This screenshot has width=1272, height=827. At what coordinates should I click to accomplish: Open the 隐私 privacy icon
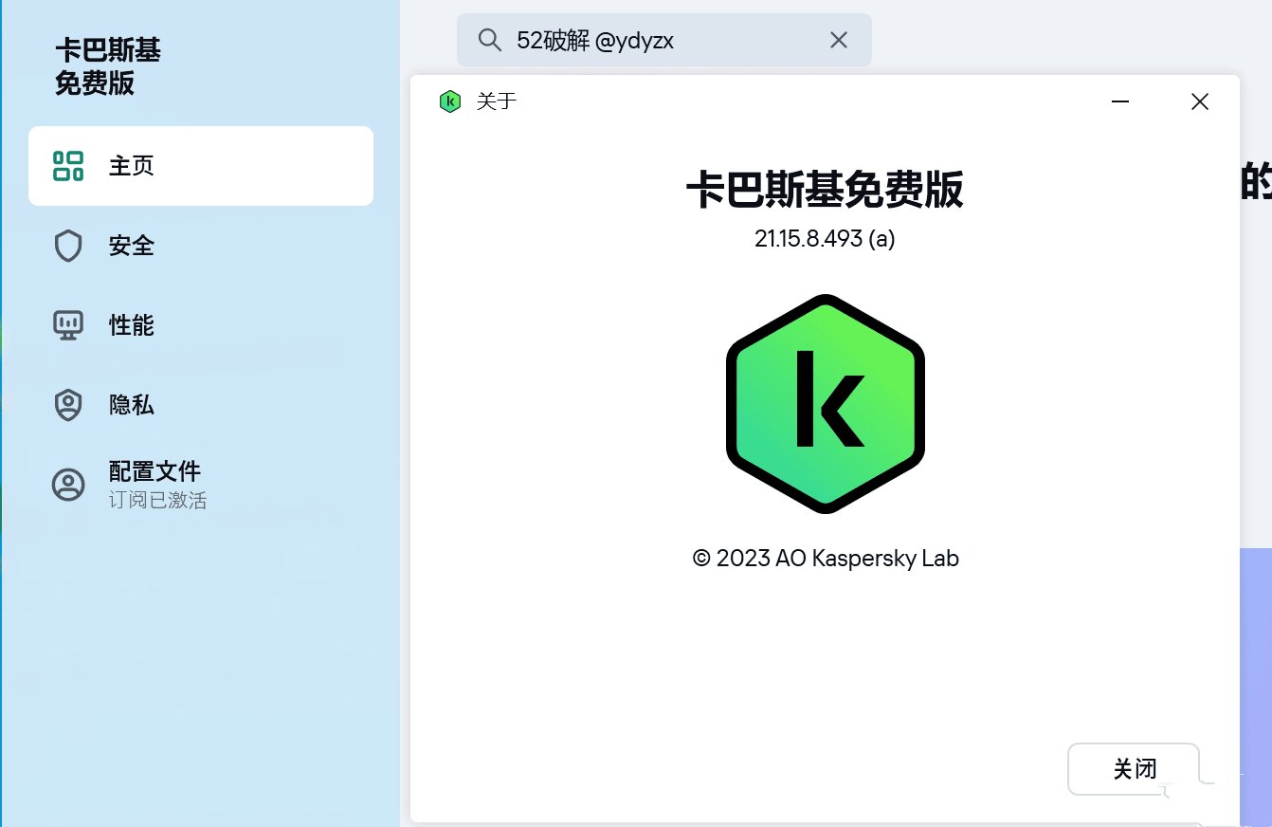[66, 405]
